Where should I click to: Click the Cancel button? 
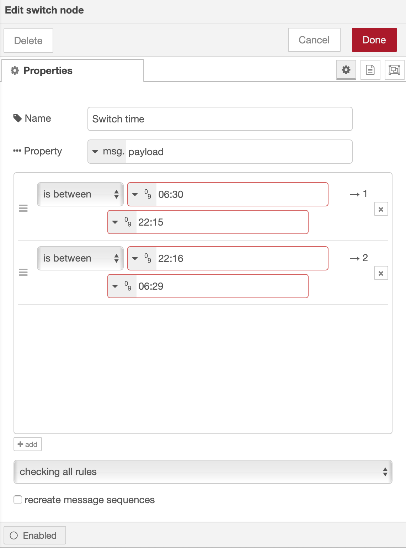click(314, 40)
